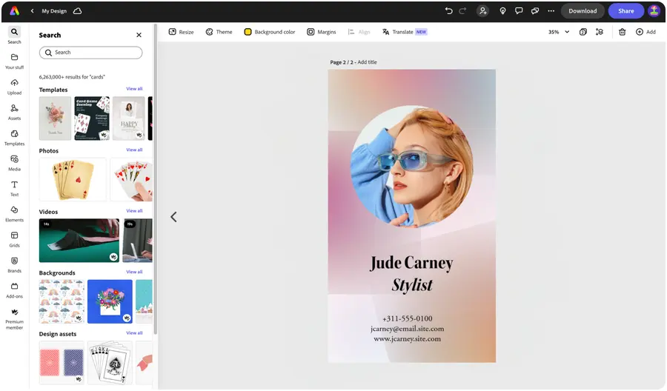The width and height of the screenshot is (667, 391).
Task: Open the Media tab in sidebar
Action: (x=14, y=162)
